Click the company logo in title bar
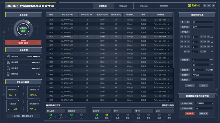Viewport: 220px width, 123px height. point(189,6)
